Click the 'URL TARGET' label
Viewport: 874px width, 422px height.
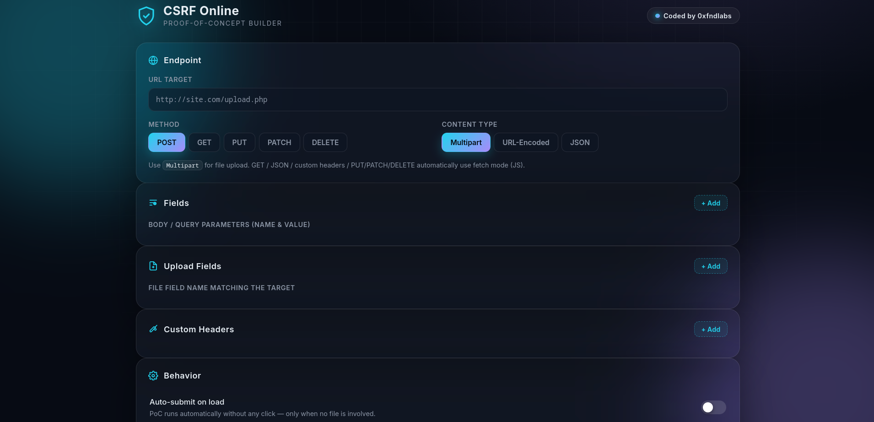[x=170, y=80]
